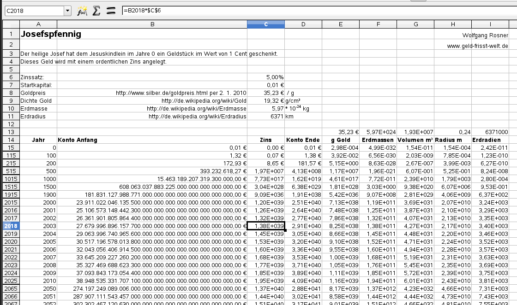Click www.geld-frisst-welt.de website cell
The height and width of the screenshot is (305, 517).
477,46
